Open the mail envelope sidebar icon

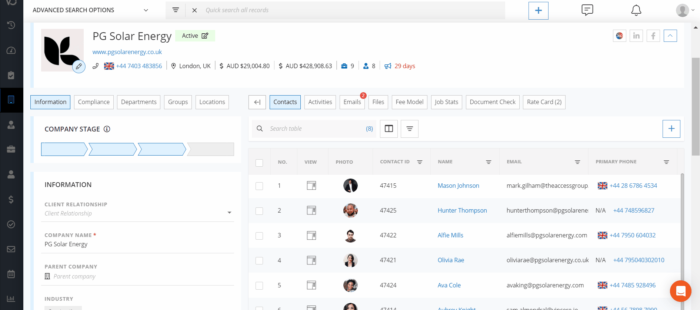11,249
